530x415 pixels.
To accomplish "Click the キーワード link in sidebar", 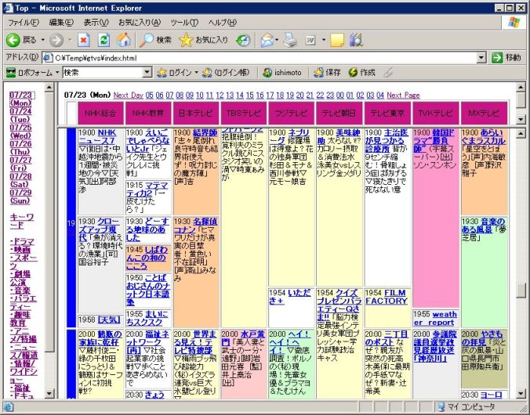I will click(x=22, y=221).
